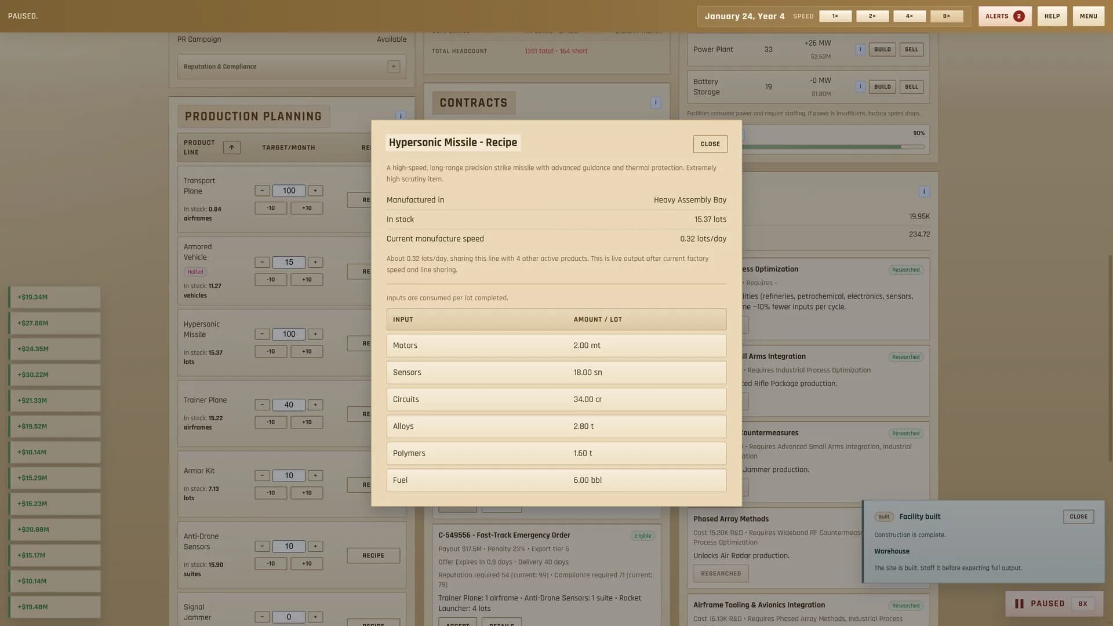The width and height of the screenshot is (1113, 626).
Task: Subtract 10 from Hypersonic Missile target
Action: tap(271, 351)
